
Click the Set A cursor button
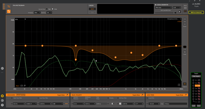point(92,9)
